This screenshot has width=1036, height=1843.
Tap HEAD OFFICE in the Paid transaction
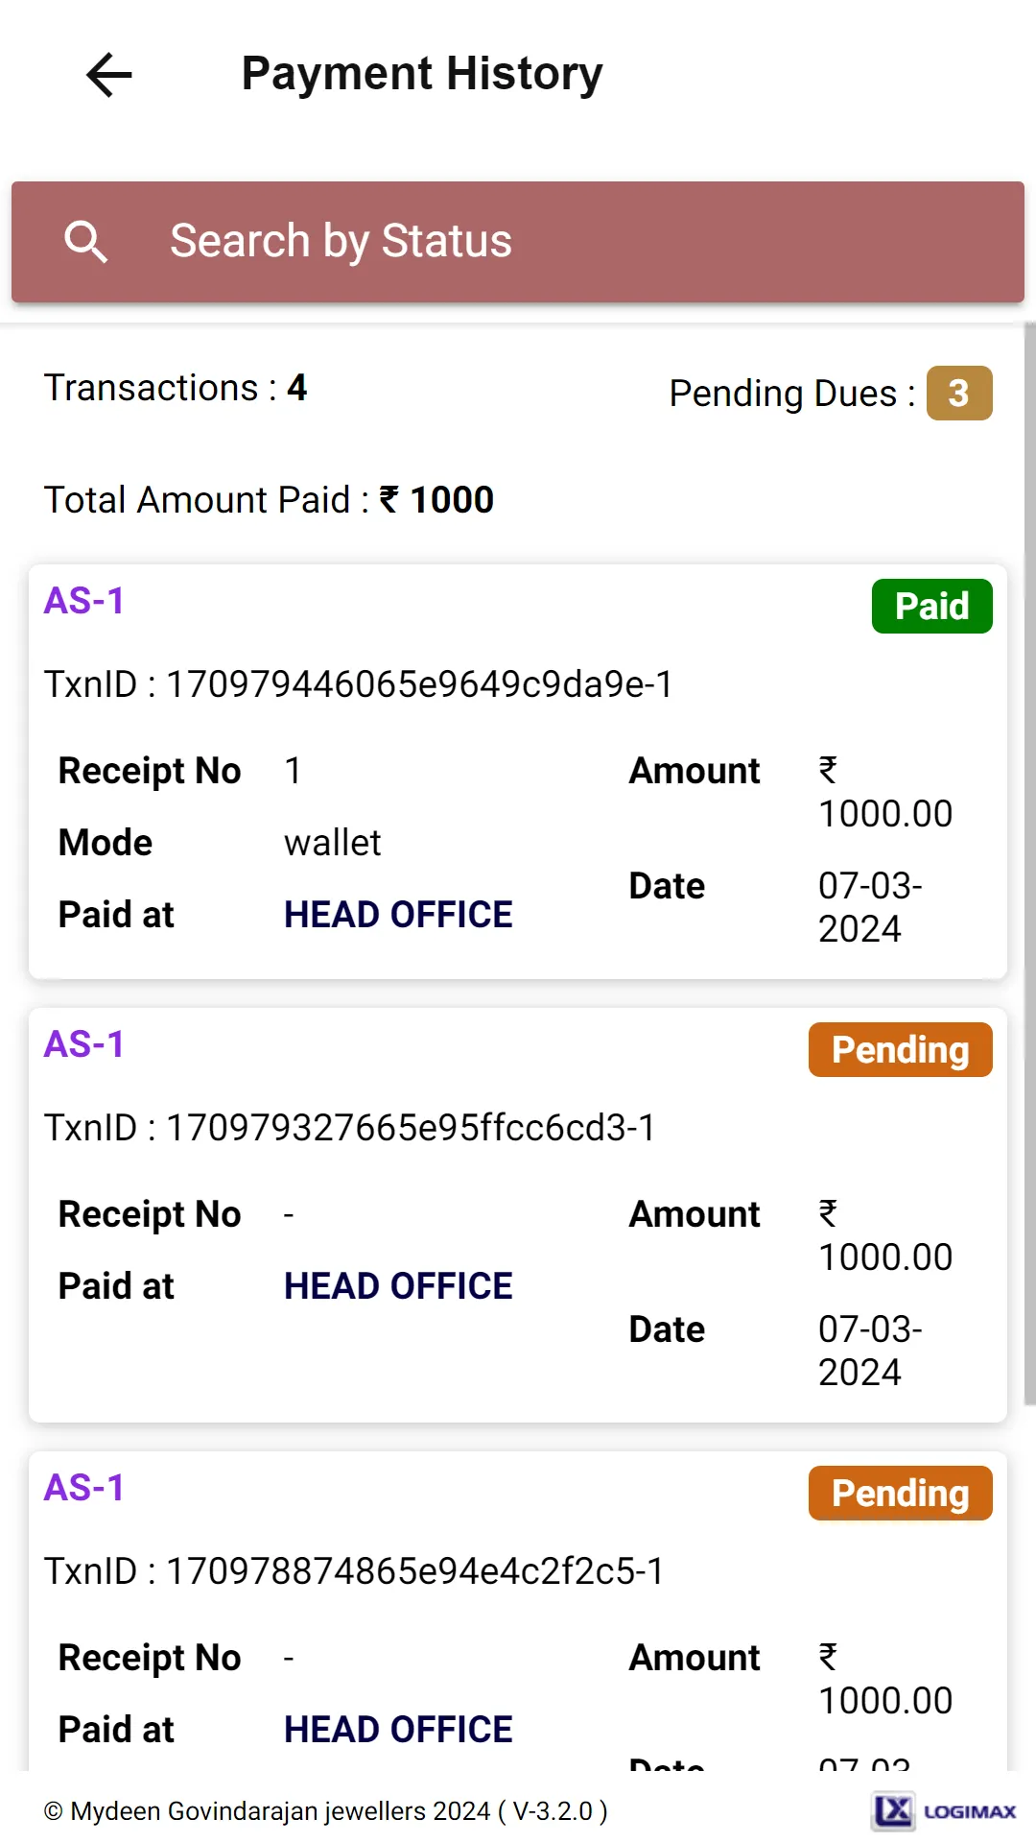pos(398,915)
